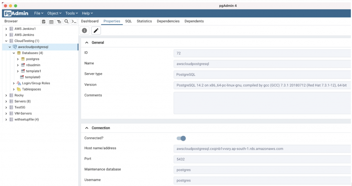This screenshot has width=352, height=186.
Task: Launch the PSQL terminal tool icon
Action: (74, 22)
